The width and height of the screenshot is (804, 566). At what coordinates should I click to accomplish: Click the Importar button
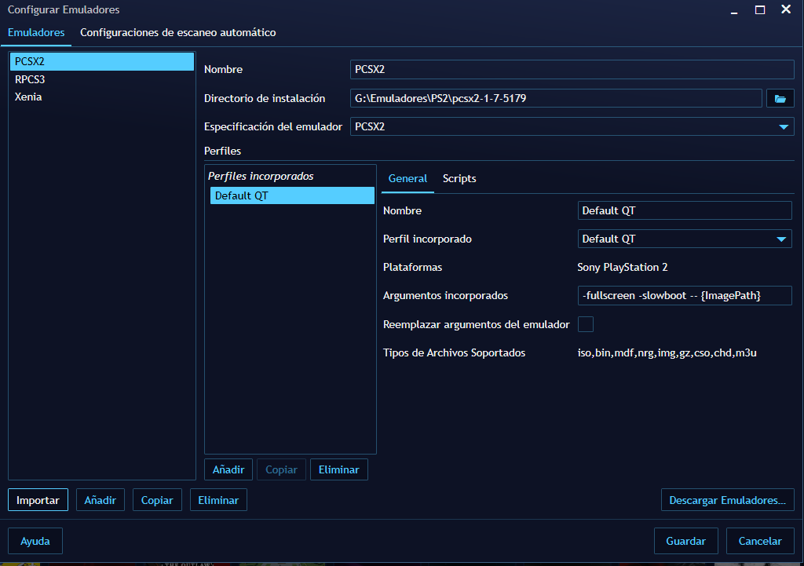pyautogui.click(x=38, y=500)
